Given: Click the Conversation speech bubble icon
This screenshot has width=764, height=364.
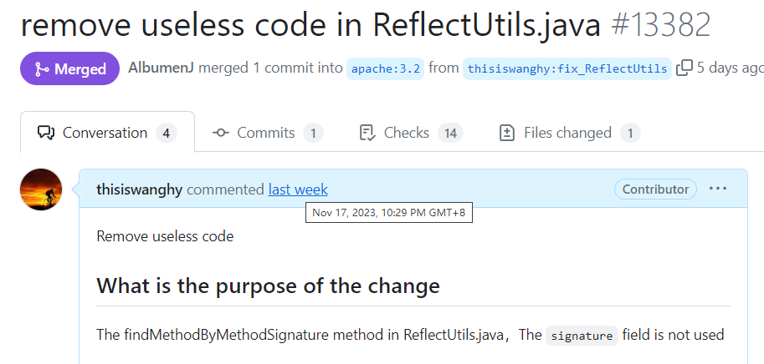Looking at the screenshot, I should [x=46, y=133].
